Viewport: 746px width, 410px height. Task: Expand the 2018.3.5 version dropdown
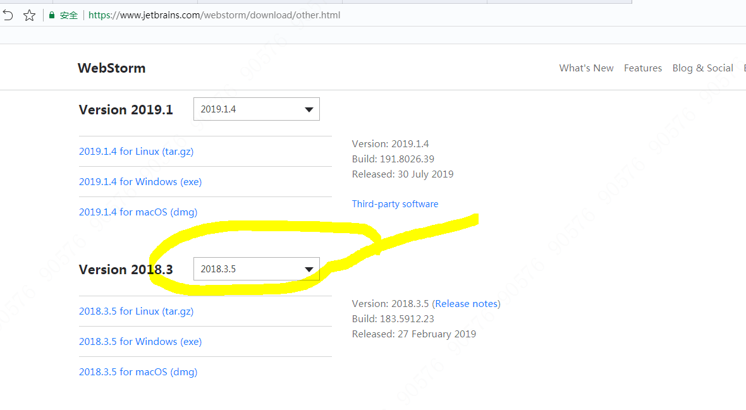[x=257, y=268]
